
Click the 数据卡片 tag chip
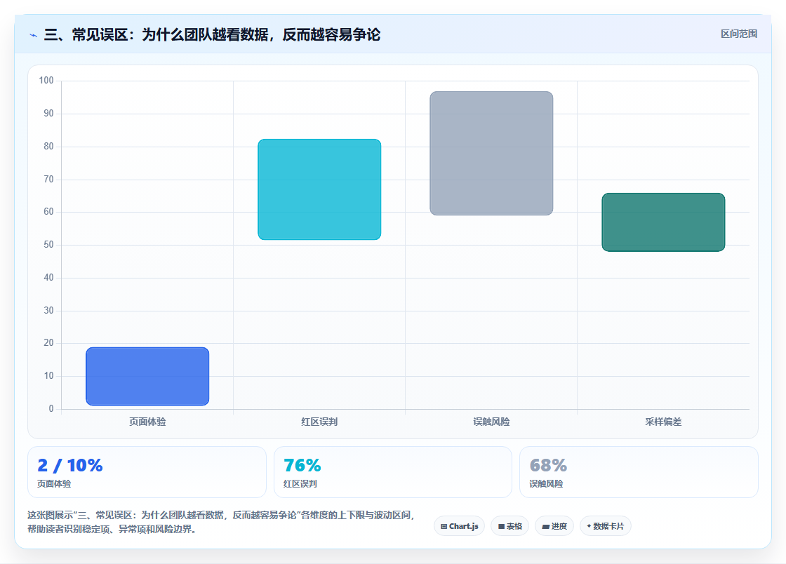605,526
